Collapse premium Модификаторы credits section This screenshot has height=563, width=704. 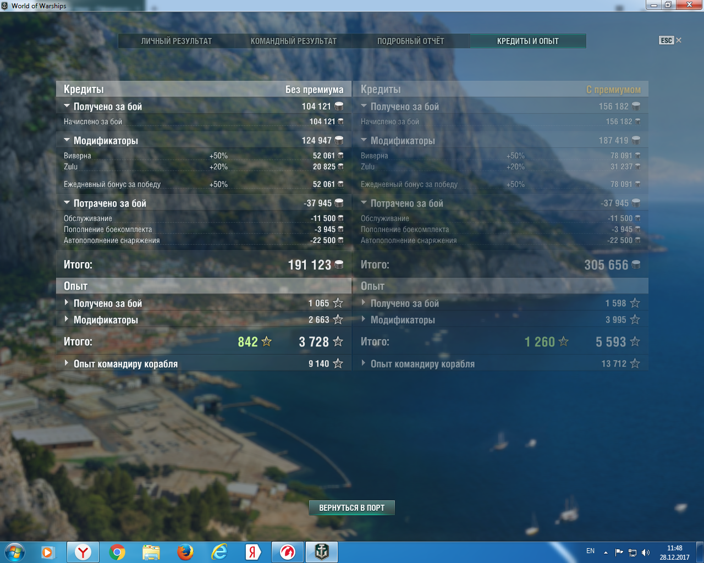364,140
